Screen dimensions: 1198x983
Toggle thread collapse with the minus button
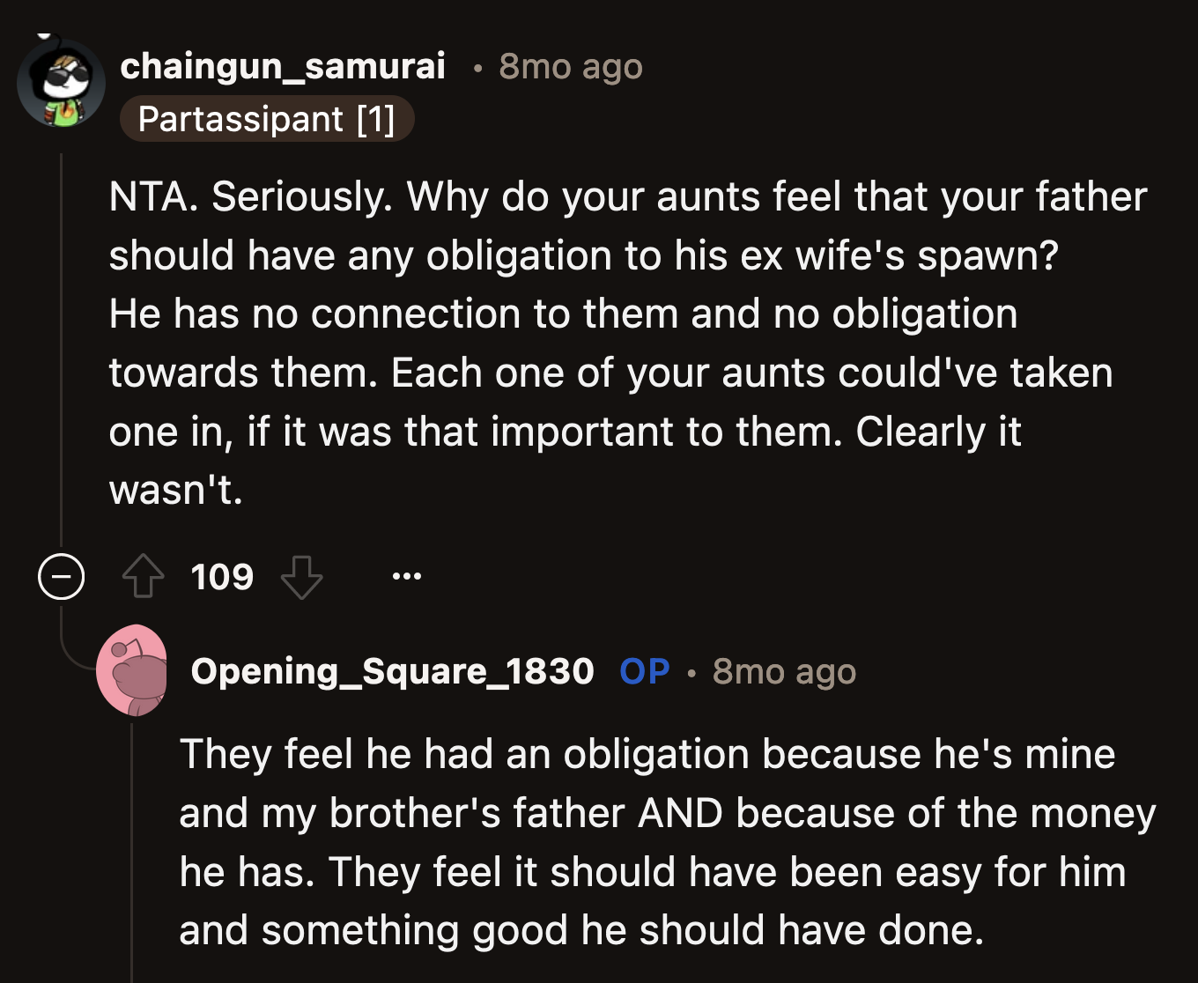coord(60,578)
